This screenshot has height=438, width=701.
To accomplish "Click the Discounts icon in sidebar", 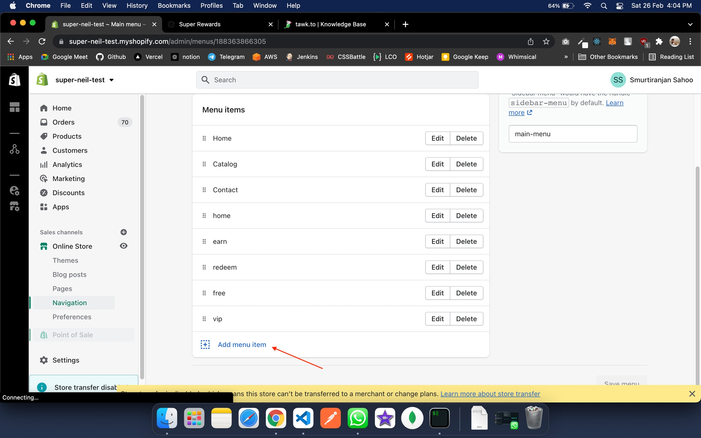I will coord(44,193).
